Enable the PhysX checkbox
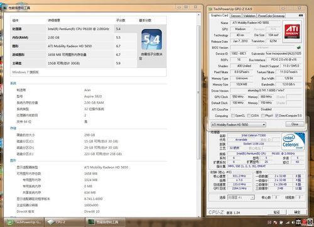 (263, 116)
